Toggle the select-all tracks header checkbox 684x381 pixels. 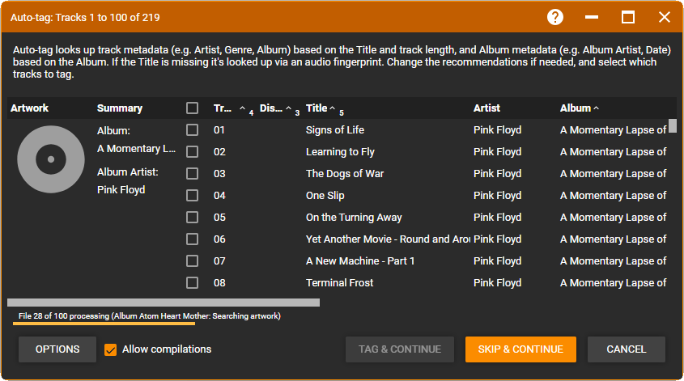click(192, 108)
